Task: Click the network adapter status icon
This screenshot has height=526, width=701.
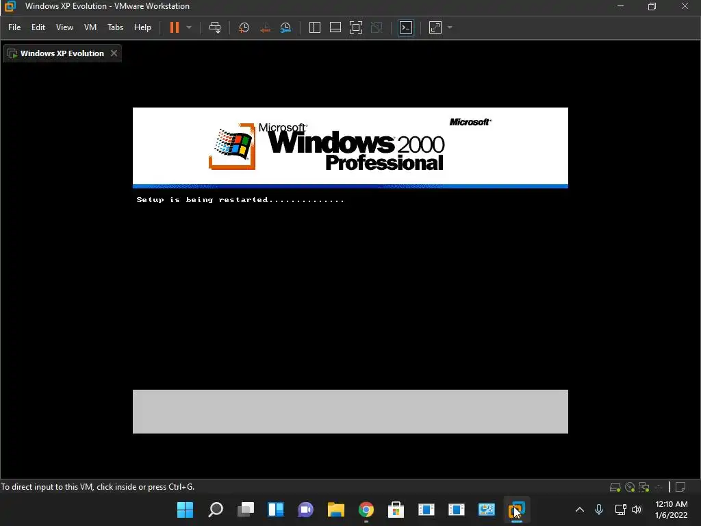Action: click(x=644, y=487)
